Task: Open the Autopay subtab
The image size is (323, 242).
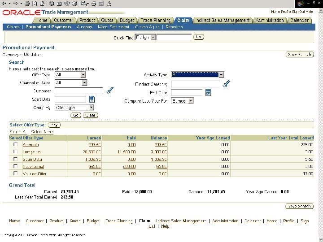Action: tap(84, 27)
